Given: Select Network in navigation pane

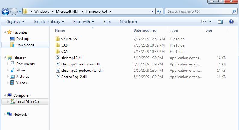Looking at the screenshot, I should (20, 114).
